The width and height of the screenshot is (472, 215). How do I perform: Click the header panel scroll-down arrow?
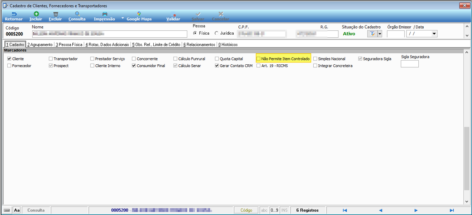click(467, 35)
